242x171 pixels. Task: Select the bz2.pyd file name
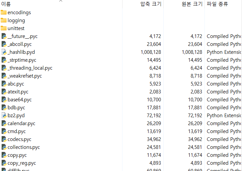coord(16,116)
